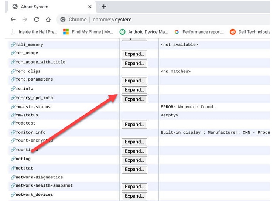The image size is (277, 201).
Task: Click Reddit bookmark icon
Action: tap(233, 32)
